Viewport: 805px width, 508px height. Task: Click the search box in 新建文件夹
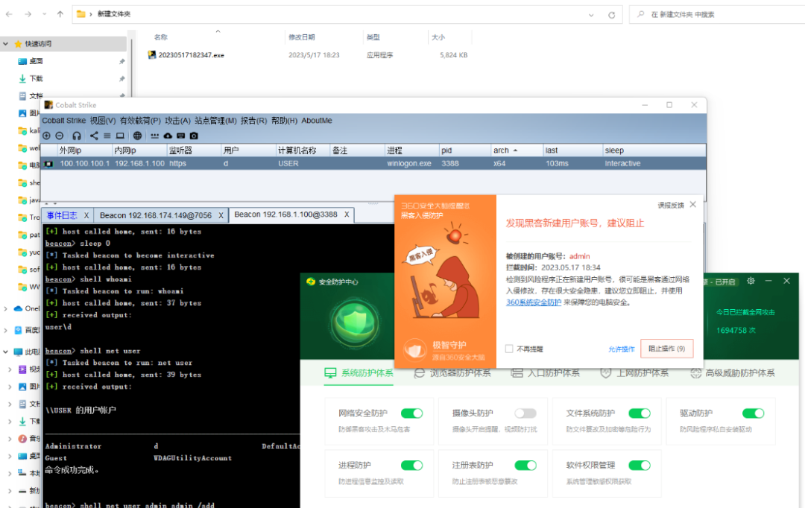[x=717, y=14]
